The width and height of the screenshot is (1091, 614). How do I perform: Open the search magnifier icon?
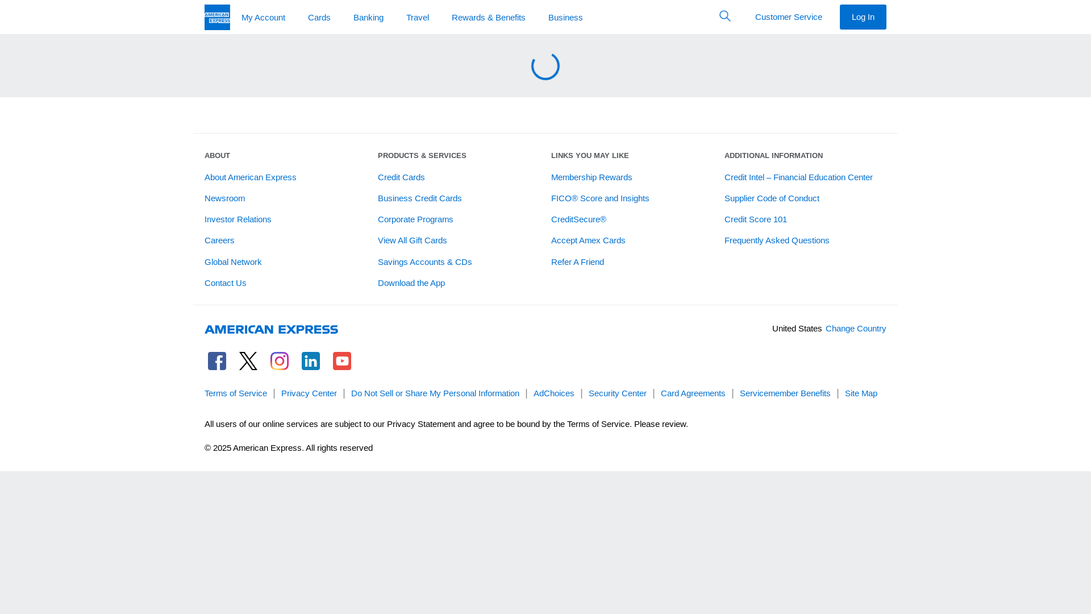point(725,16)
